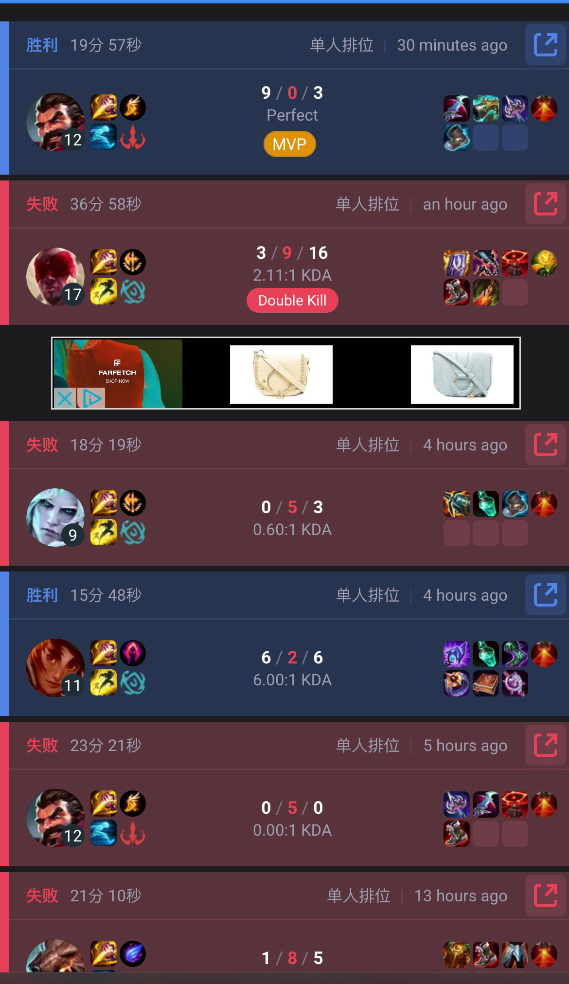The image size is (569, 984).
Task: Select the level 9 pale champion portrait
Action: [55, 518]
